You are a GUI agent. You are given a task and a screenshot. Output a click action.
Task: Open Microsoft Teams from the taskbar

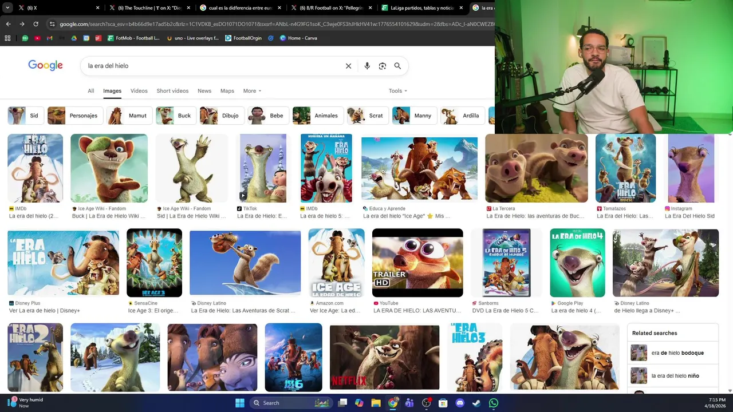click(409, 403)
